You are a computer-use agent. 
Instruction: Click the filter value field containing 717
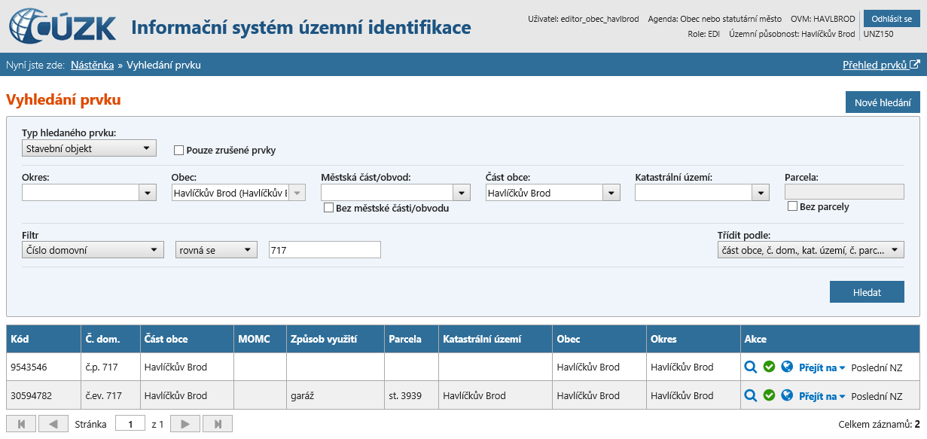[325, 250]
